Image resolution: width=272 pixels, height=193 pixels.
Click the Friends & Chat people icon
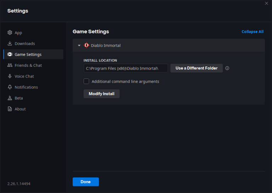(10, 65)
